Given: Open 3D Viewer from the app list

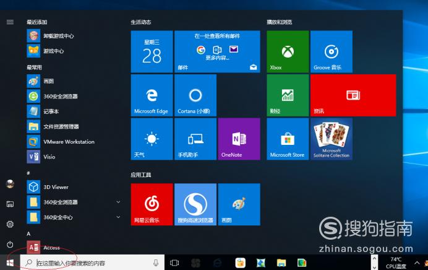Looking at the screenshot, I should click(74, 187).
